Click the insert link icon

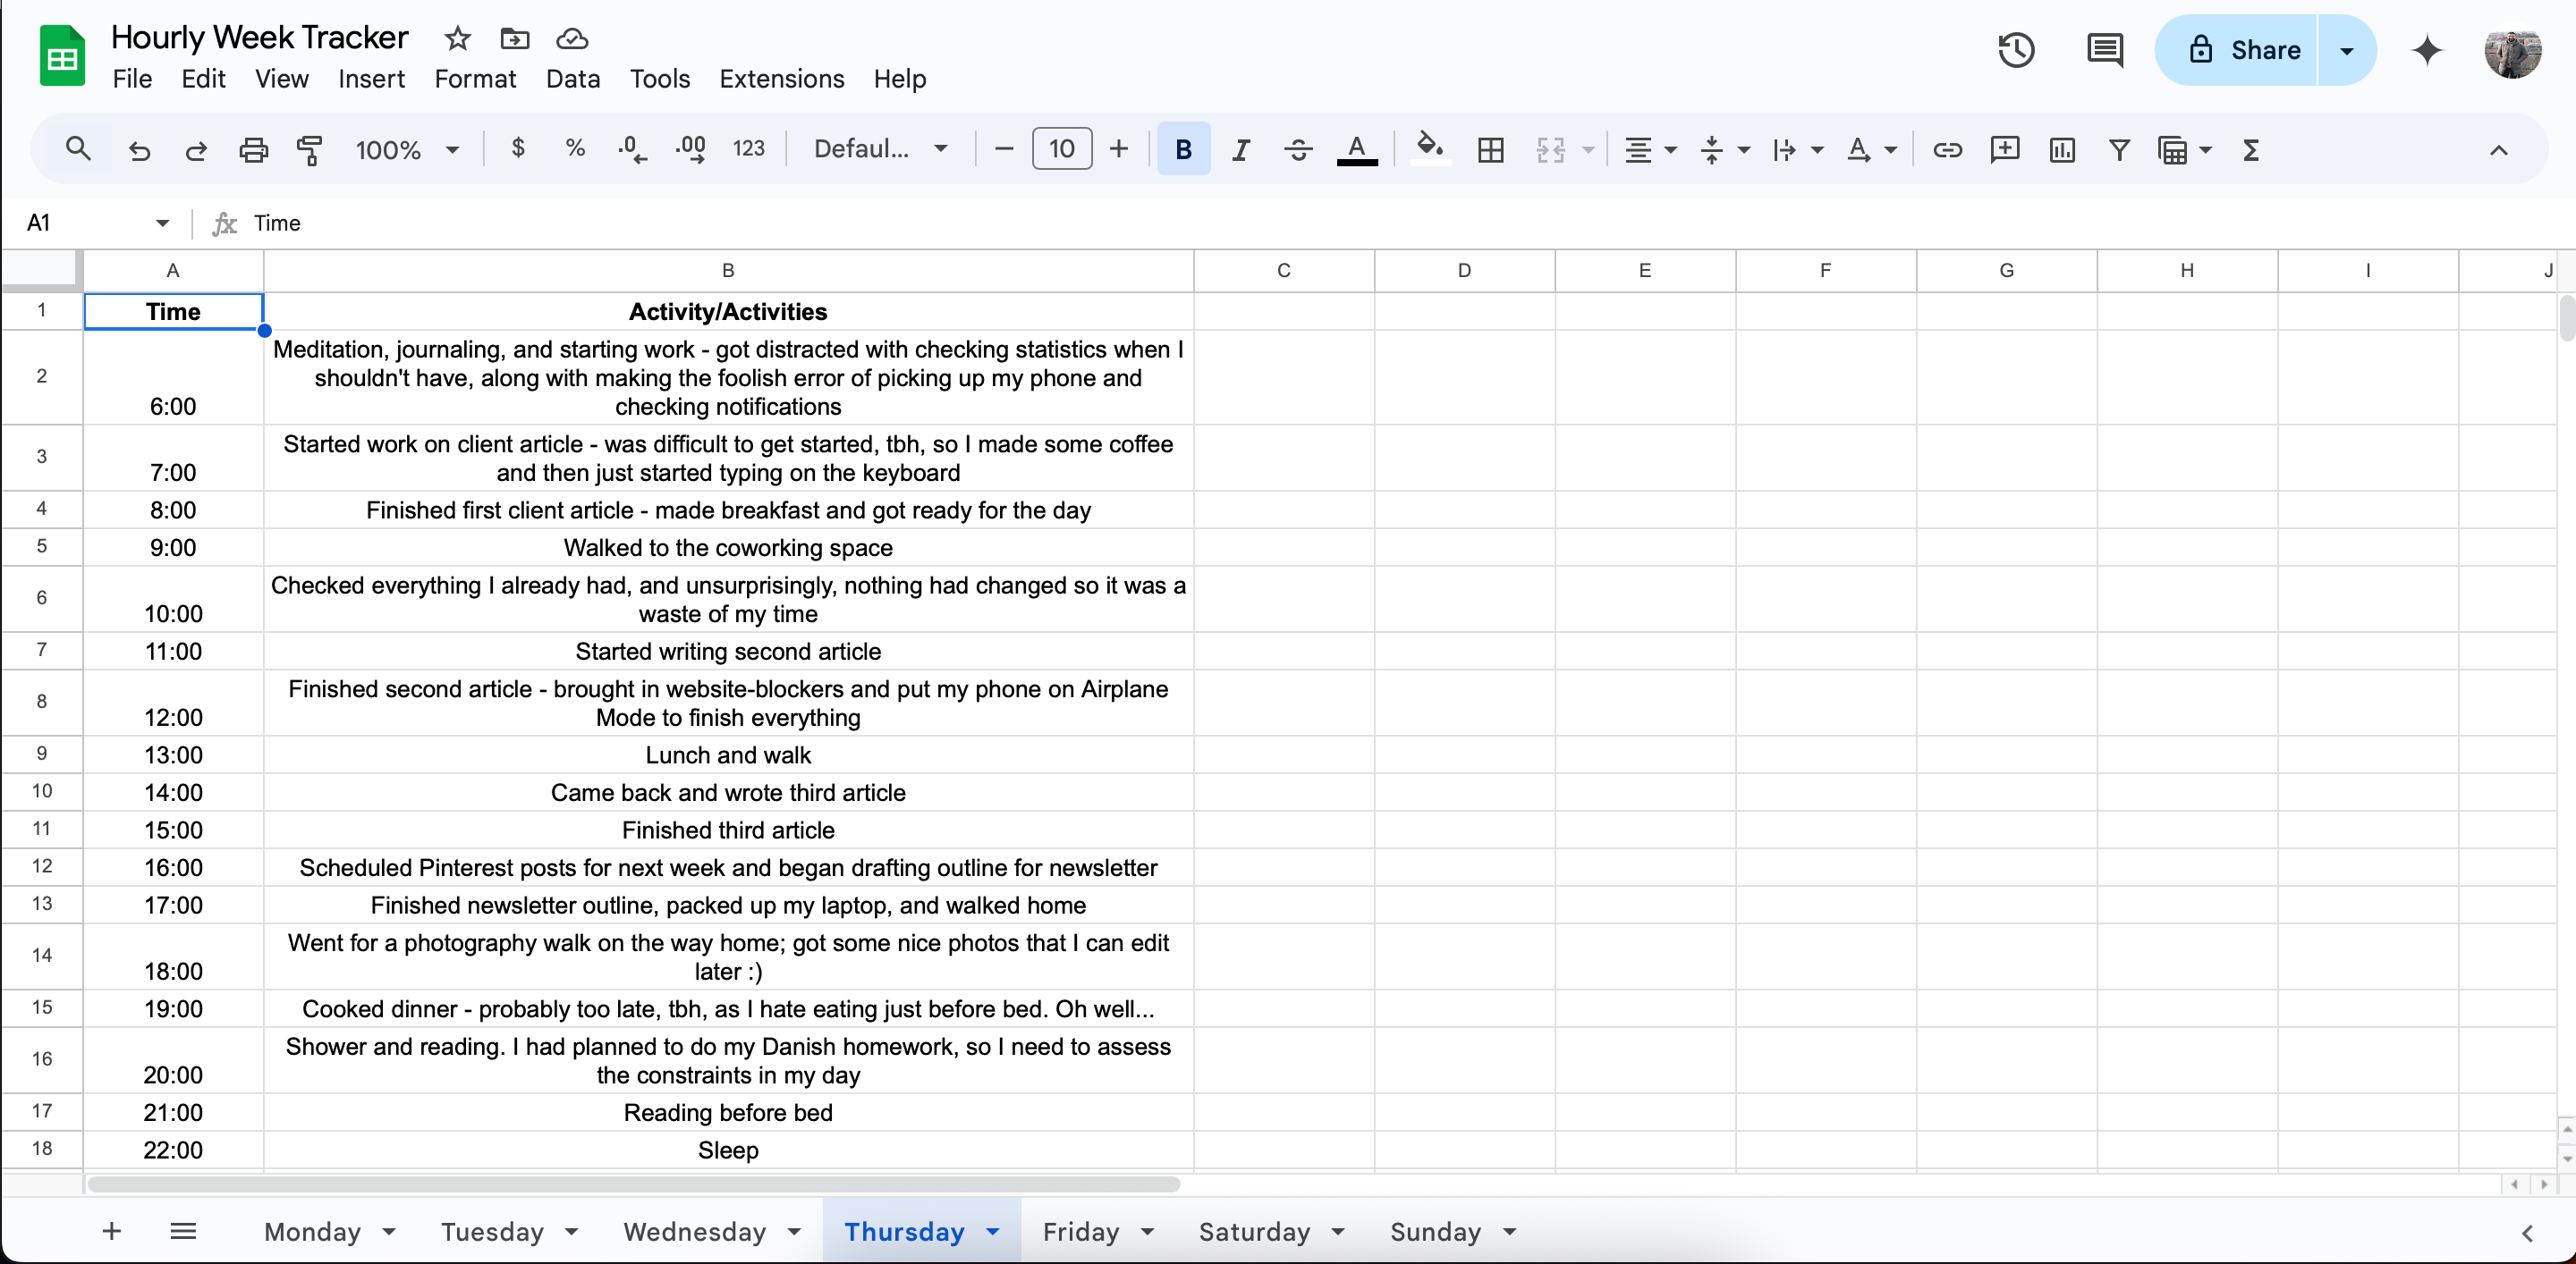[x=1947, y=150]
